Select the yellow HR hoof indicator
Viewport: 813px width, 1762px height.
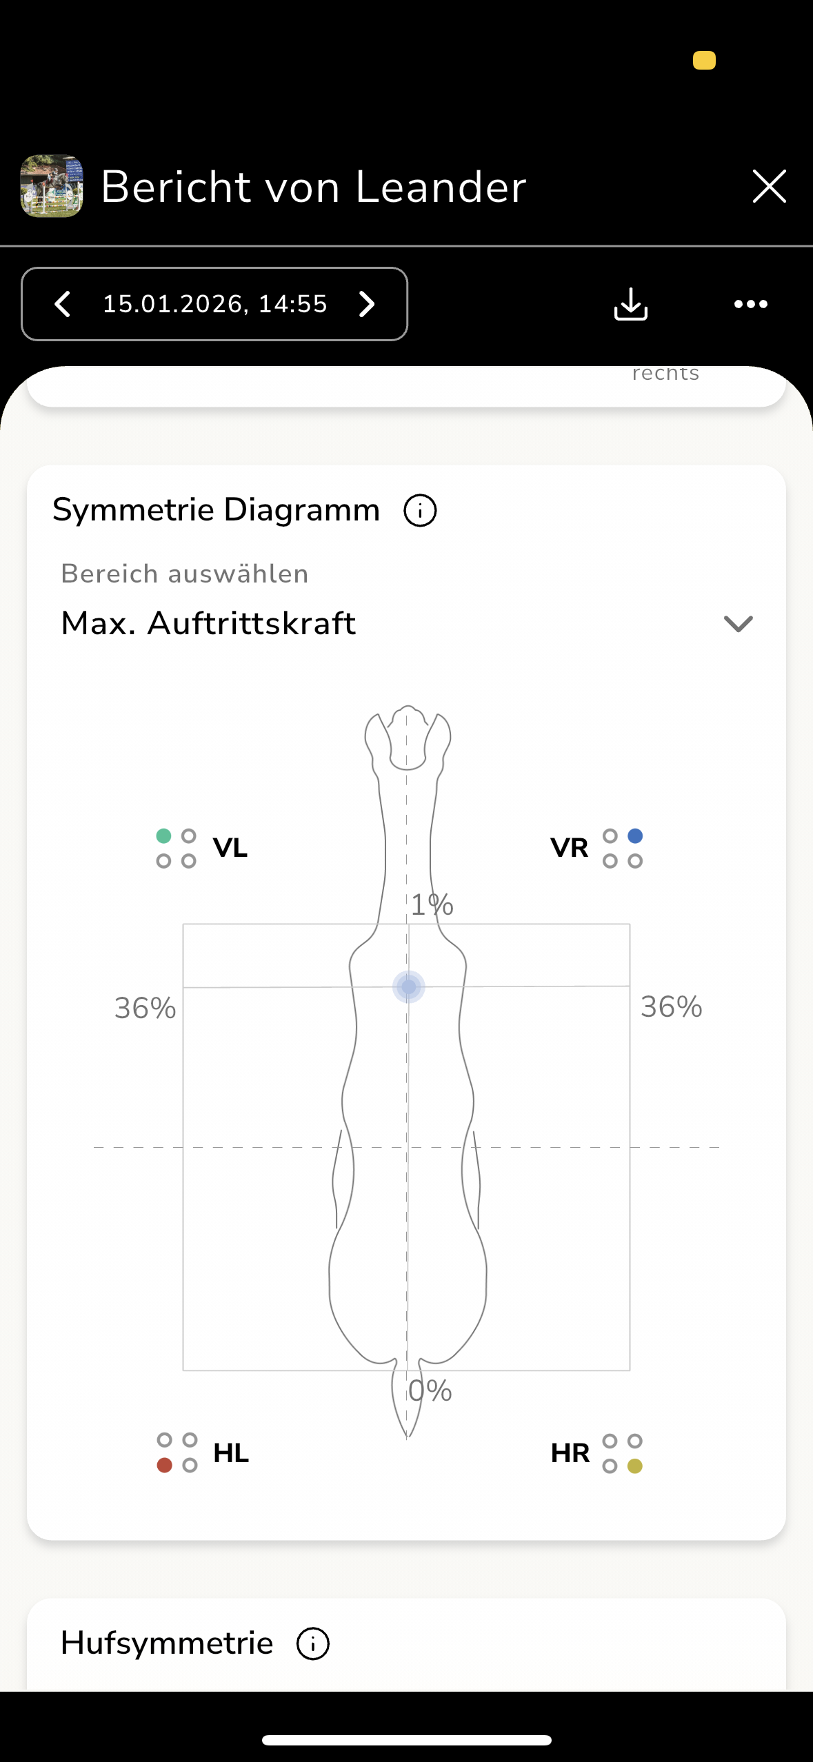click(x=635, y=1466)
